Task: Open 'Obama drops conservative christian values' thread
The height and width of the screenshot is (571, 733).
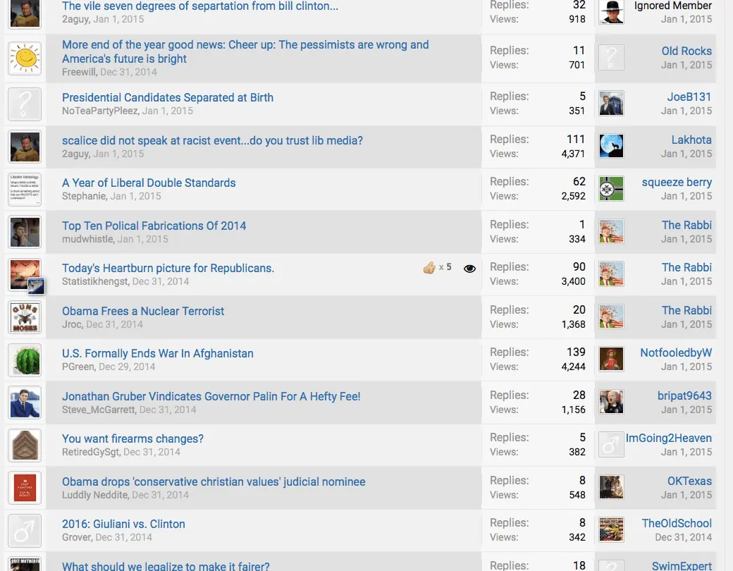Action: 214,481
